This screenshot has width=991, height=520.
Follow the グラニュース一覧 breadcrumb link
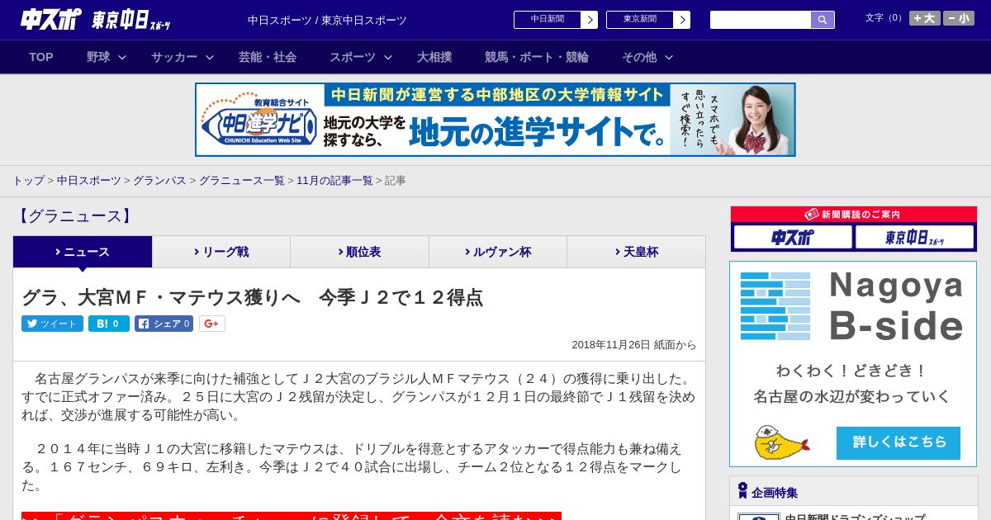point(241,181)
